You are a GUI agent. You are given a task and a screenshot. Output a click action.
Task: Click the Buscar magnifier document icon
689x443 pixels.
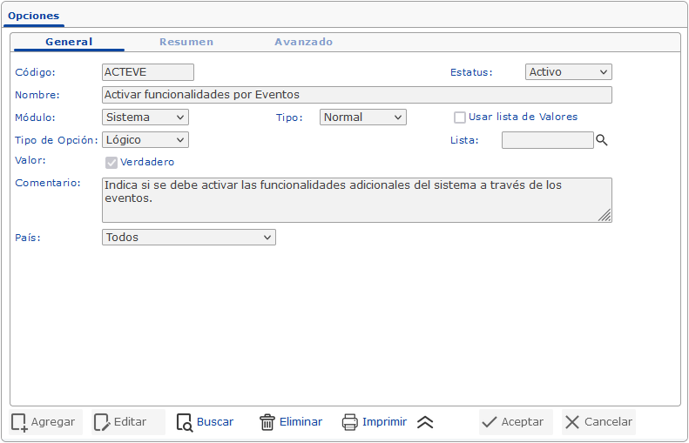(185, 422)
